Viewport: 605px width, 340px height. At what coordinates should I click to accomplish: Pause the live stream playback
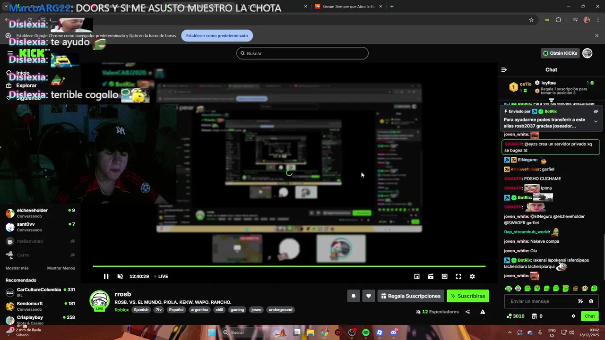[x=106, y=276]
